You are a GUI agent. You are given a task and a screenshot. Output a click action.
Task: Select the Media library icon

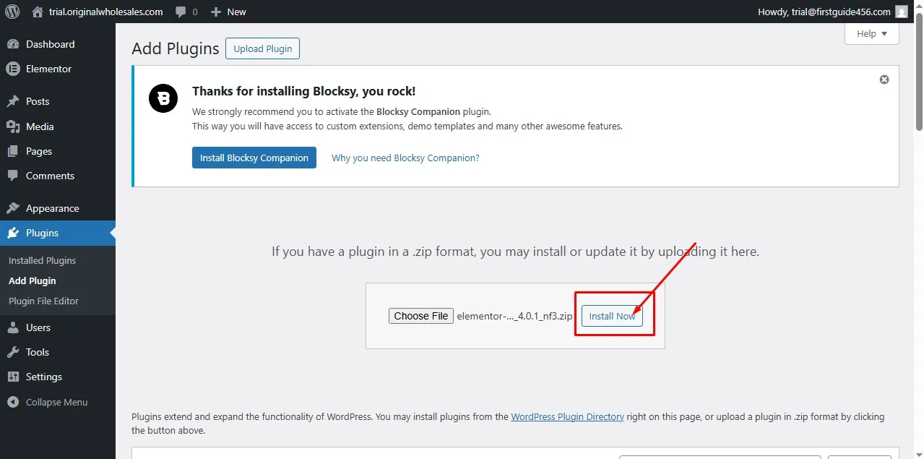pyautogui.click(x=14, y=126)
